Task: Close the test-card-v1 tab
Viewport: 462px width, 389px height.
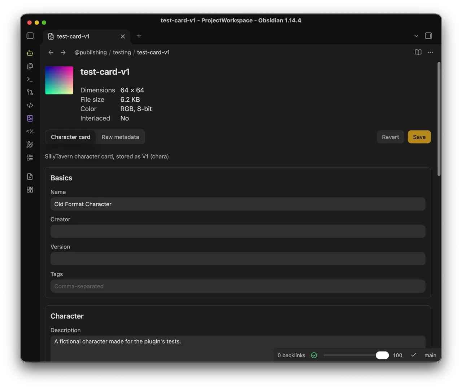Action: click(x=123, y=36)
